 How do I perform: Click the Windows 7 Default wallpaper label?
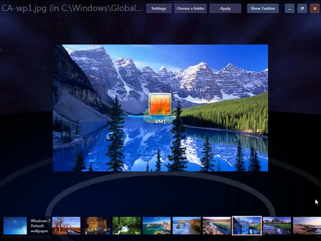[x=40, y=226]
